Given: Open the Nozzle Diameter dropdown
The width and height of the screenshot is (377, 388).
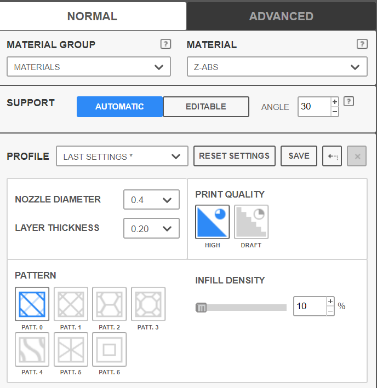Looking at the screenshot, I should (x=151, y=200).
